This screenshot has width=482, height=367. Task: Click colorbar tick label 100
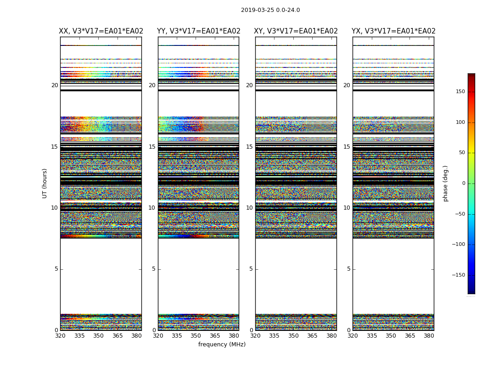coord(460,122)
